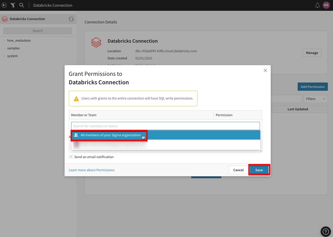This screenshot has height=237, width=333.
Task: Click the Connection Details heading
Action: pos(101,22)
